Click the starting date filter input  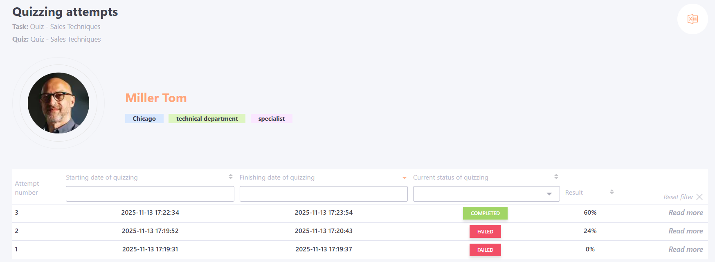pyautogui.click(x=150, y=194)
